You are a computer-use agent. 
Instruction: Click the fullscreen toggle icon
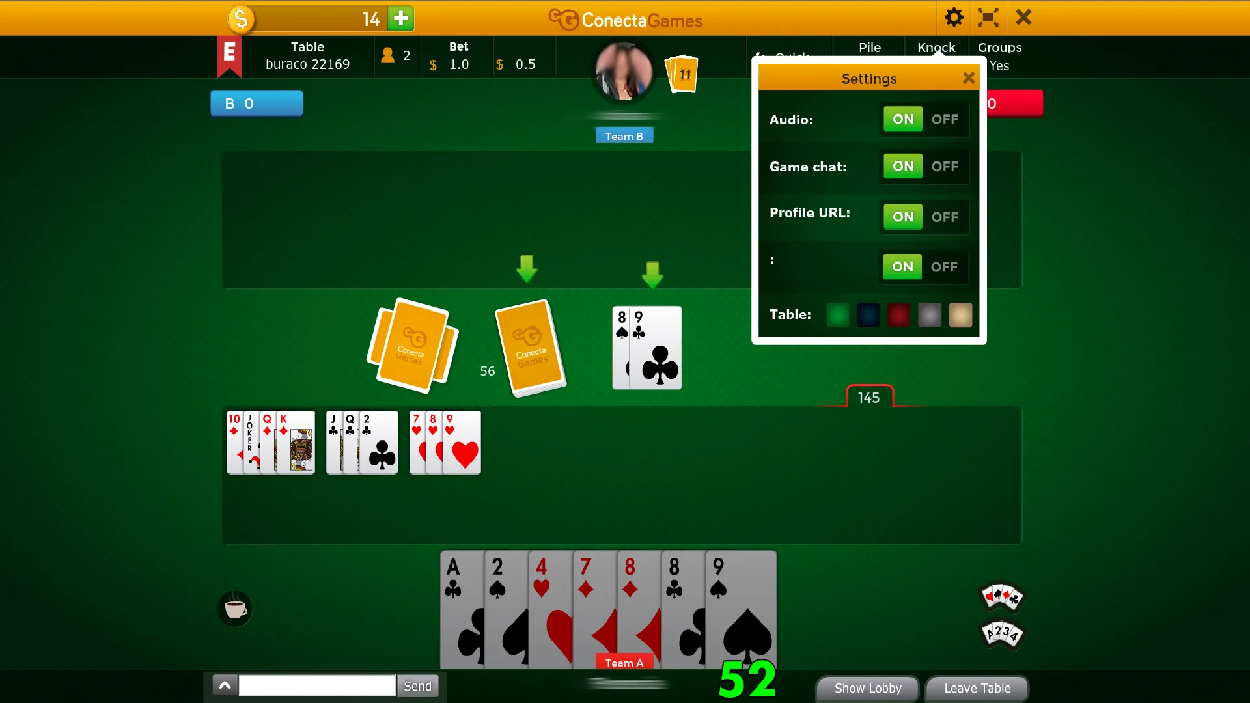988,17
